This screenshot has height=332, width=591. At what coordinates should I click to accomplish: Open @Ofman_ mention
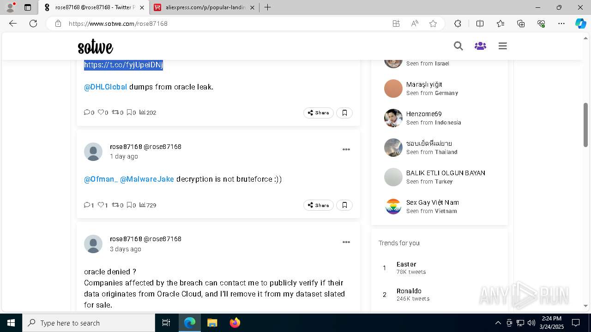click(101, 179)
